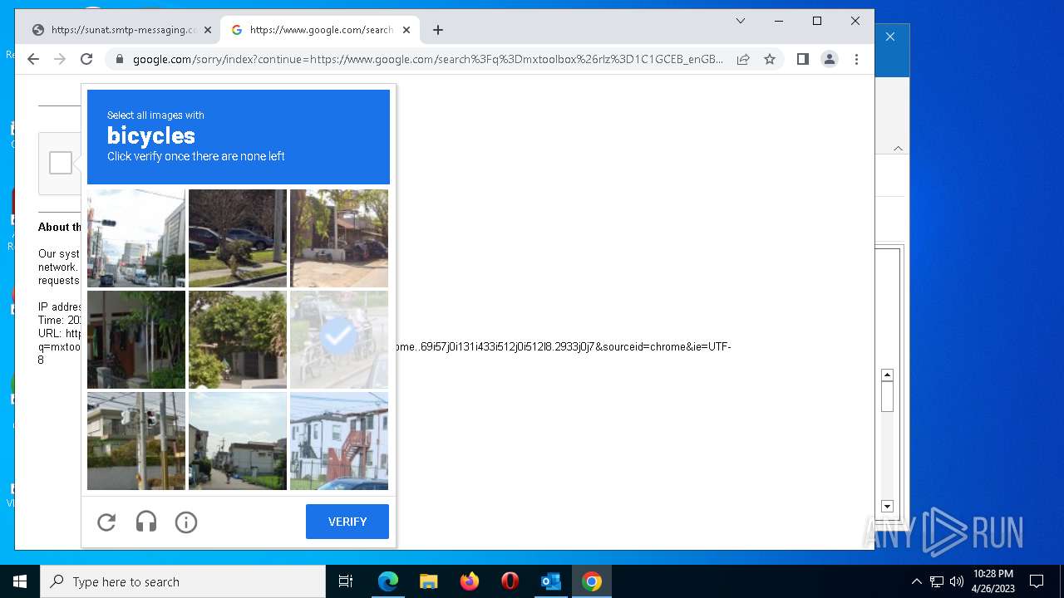Reload the current Chrome page
The width and height of the screenshot is (1064, 598).
click(86, 59)
